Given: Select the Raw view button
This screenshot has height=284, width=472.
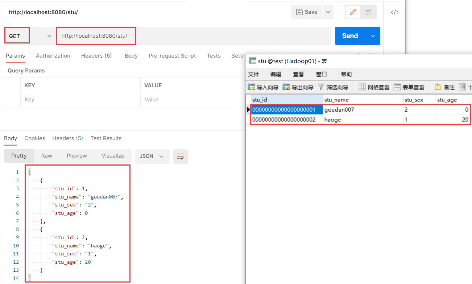Looking at the screenshot, I should [47, 156].
